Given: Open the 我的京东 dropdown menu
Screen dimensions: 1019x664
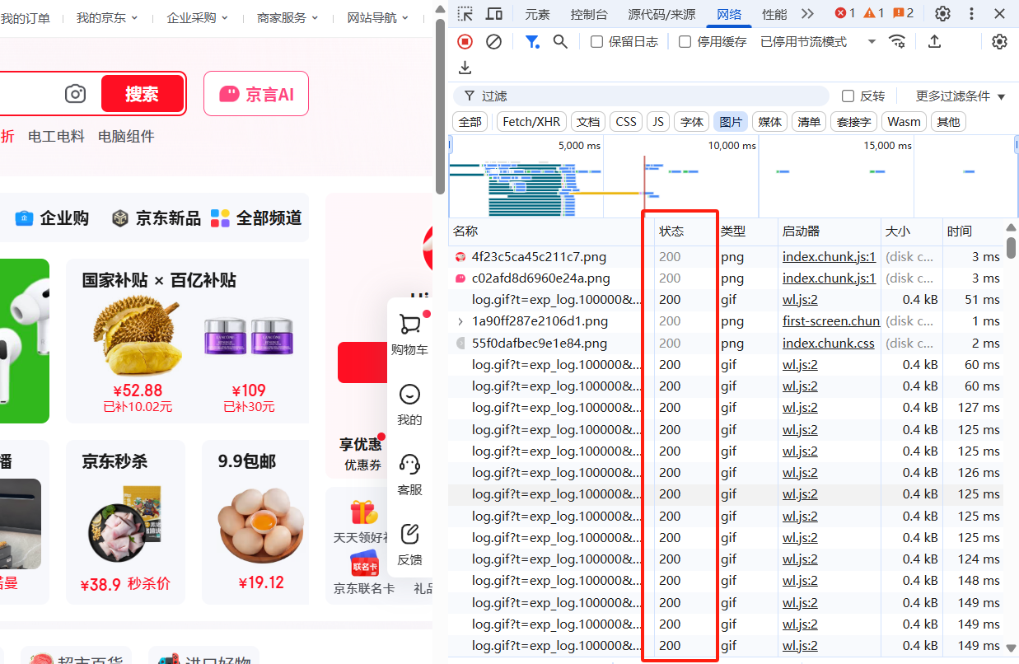Looking at the screenshot, I should pyautogui.click(x=107, y=17).
